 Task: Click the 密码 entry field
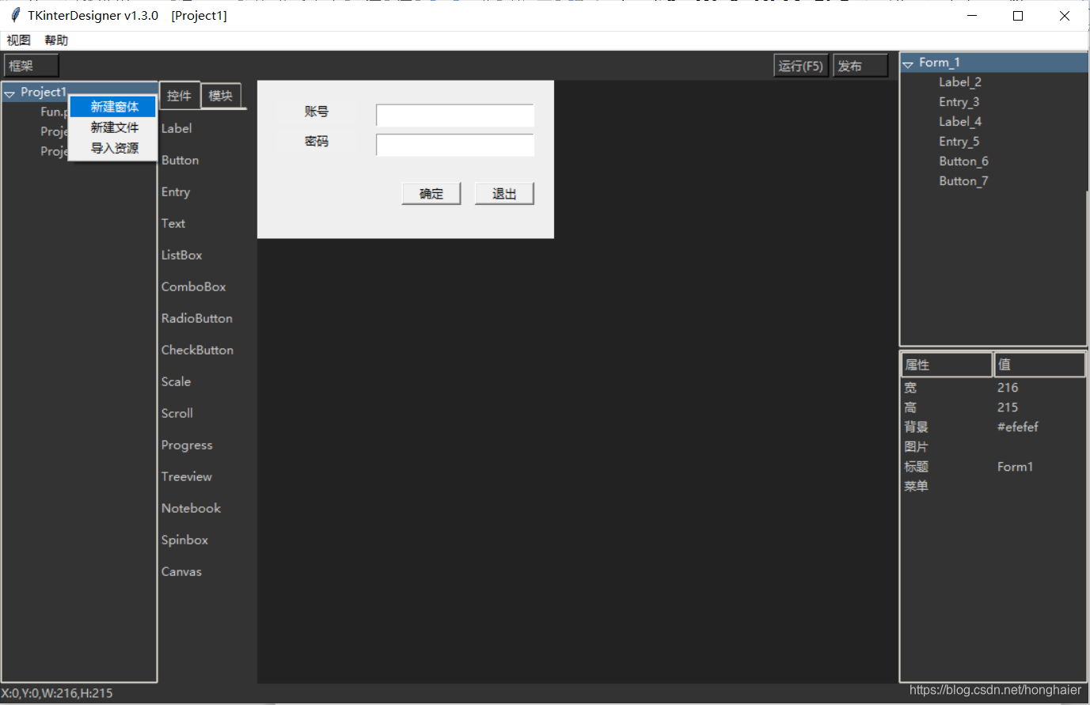pyautogui.click(x=455, y=145)
